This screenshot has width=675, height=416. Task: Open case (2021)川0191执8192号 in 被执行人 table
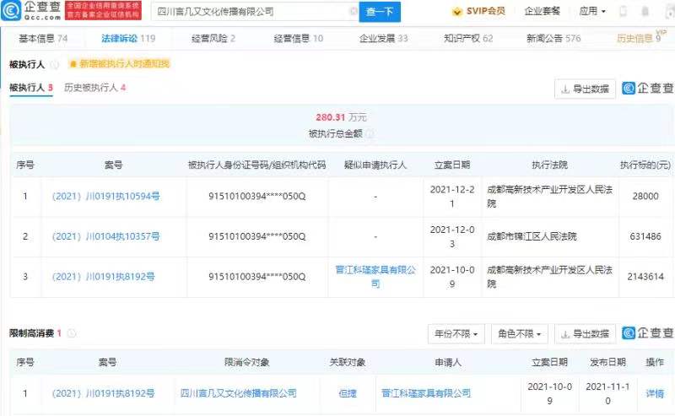click(x=103, y=277)
